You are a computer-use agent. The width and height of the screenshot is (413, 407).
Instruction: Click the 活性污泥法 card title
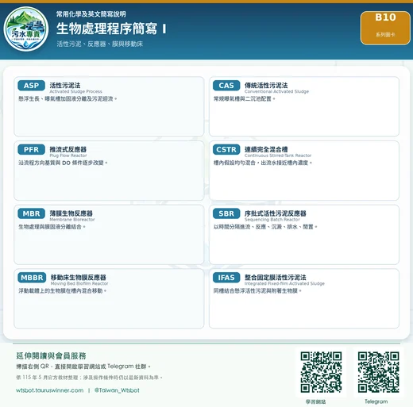pos(65,85)
